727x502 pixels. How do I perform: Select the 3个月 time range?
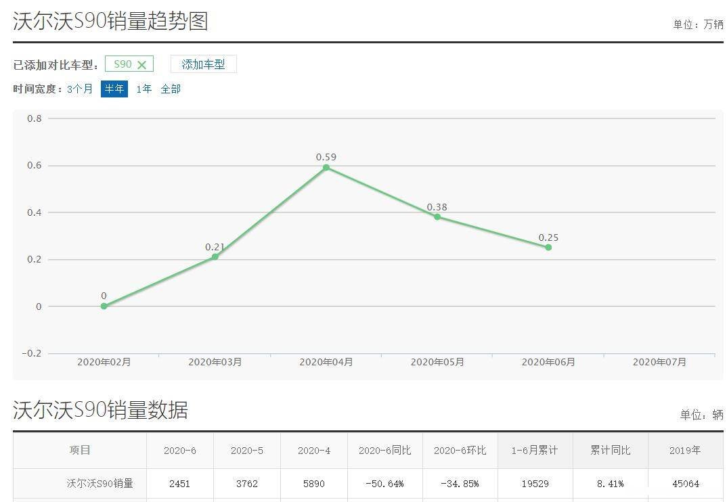80,89
